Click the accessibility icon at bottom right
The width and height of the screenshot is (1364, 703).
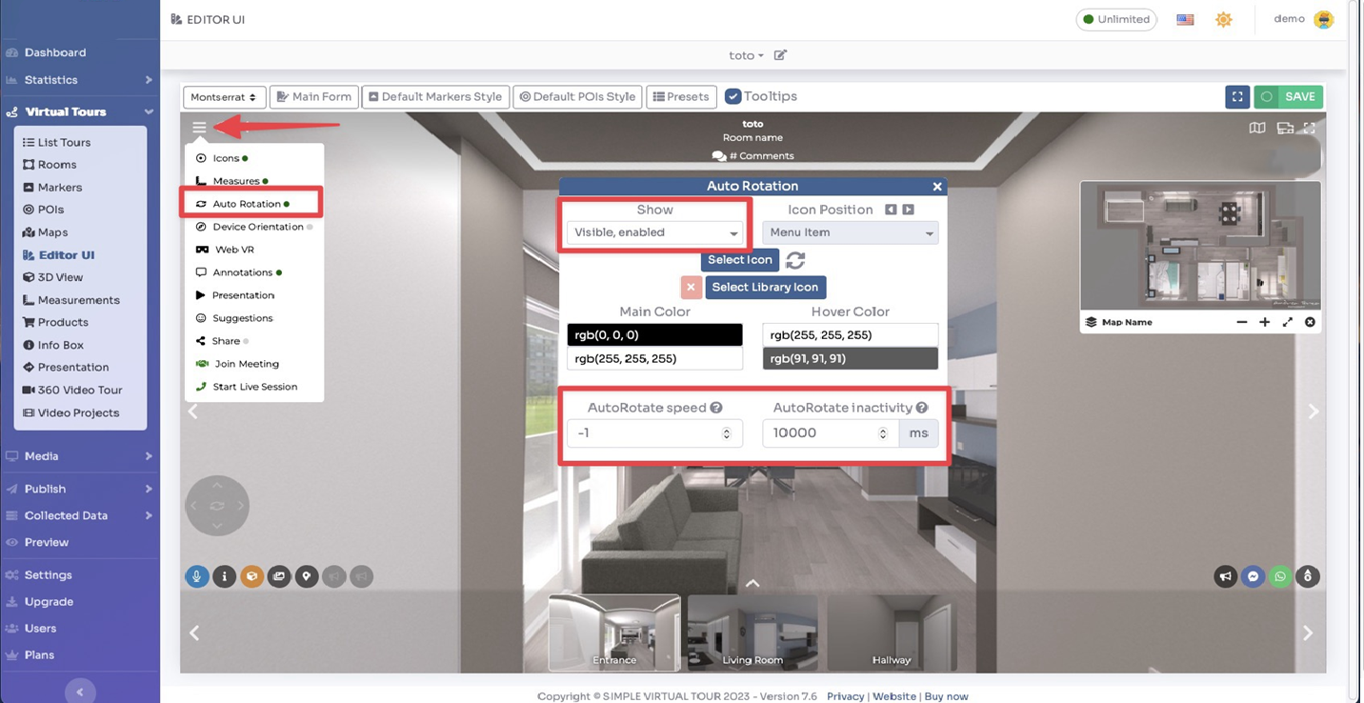point(1308,576)
